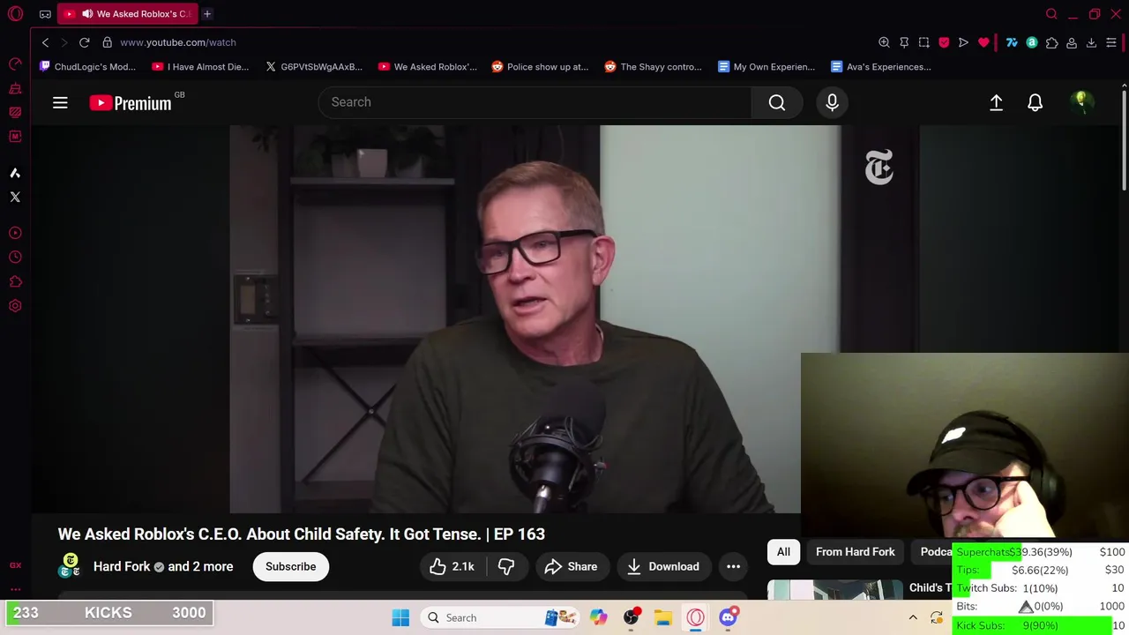Open GX Corner gamepad icon
The width and height of the screenshot is (1129, 635).
pos(45,14)
